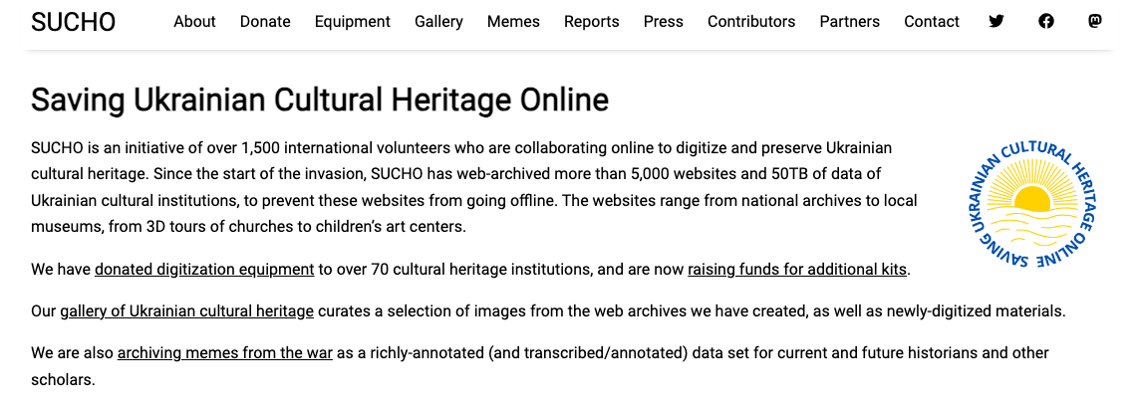Image resolution: width=1141 pixels, height=407 pixels.
Task: Open the Mastodon profile icon
Action: tap(1095, 21)
